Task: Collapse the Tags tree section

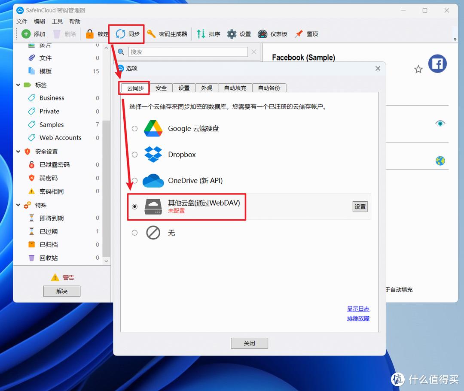Action: tap(18, 85)
